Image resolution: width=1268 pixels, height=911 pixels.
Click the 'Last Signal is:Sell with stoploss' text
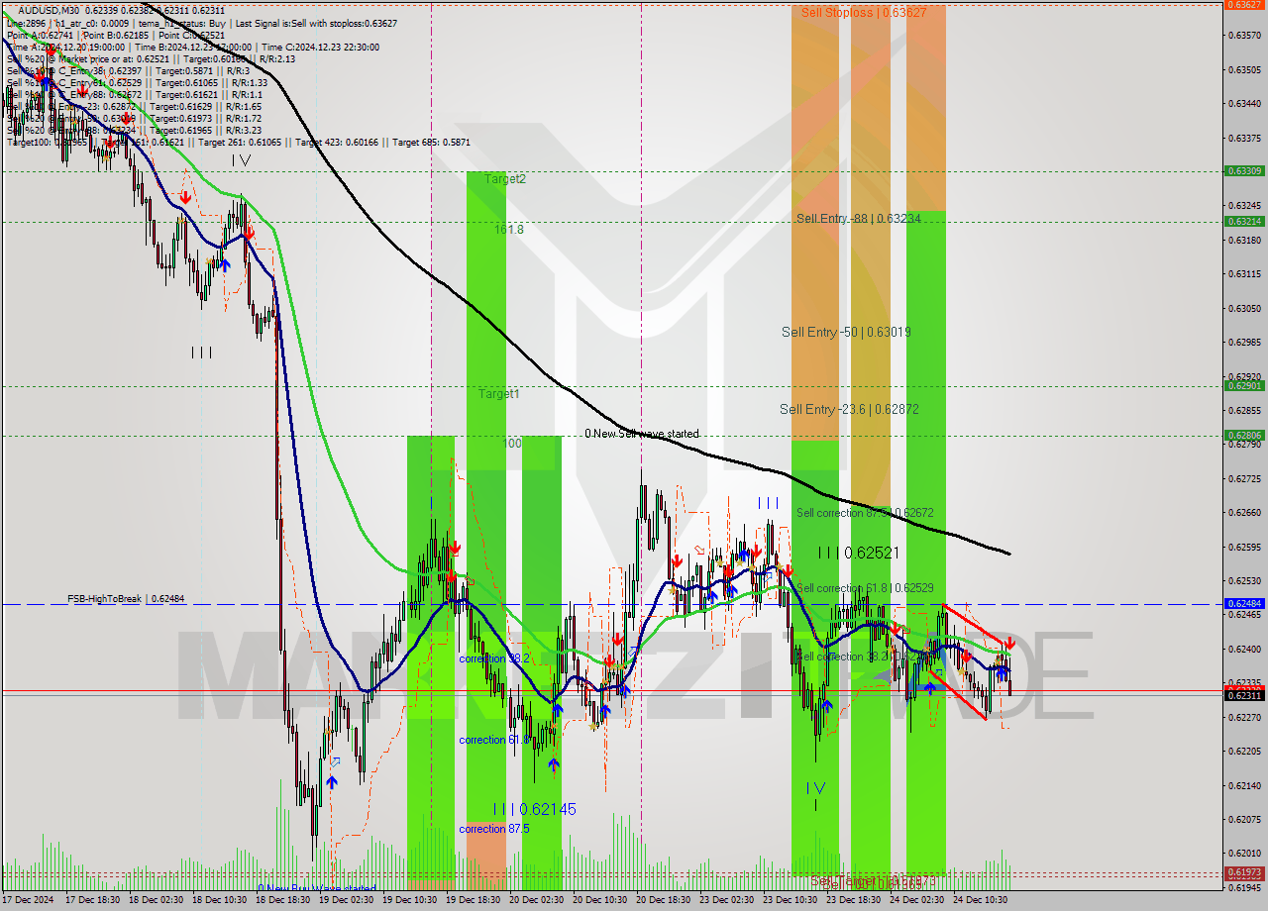(x=316, y=22)
